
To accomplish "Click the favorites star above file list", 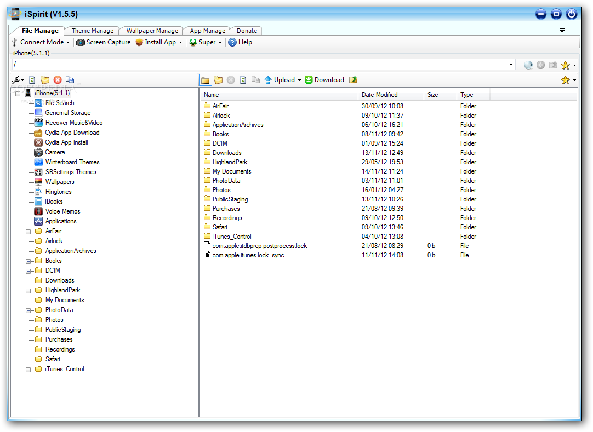I will [x=566, y=80].
